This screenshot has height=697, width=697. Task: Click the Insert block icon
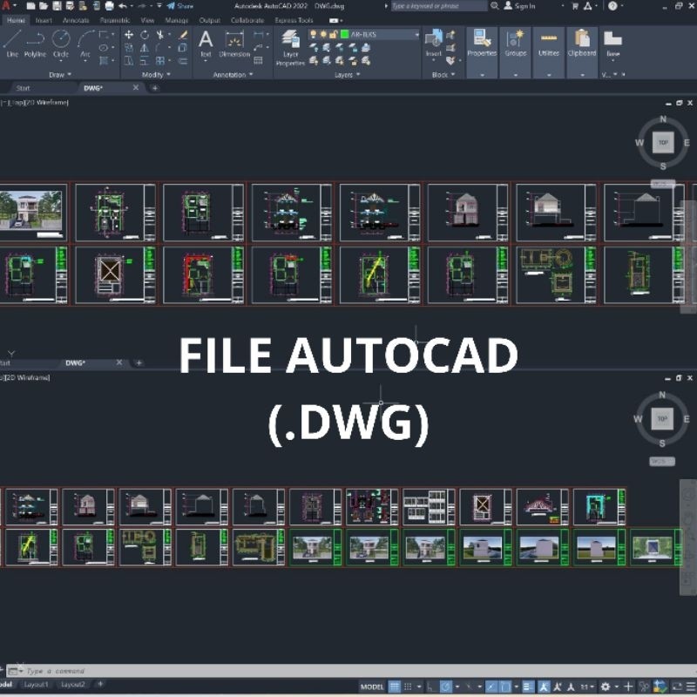pyautogui.click(x=433, y=43)
